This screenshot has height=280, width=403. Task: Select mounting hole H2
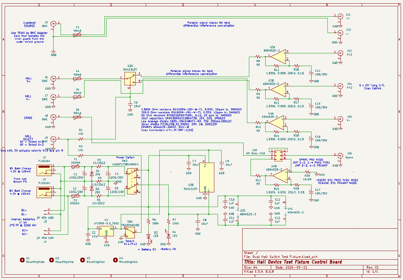point(52,260)
